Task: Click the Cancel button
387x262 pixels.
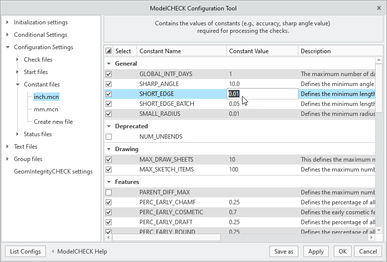Action: pos(368,252)
